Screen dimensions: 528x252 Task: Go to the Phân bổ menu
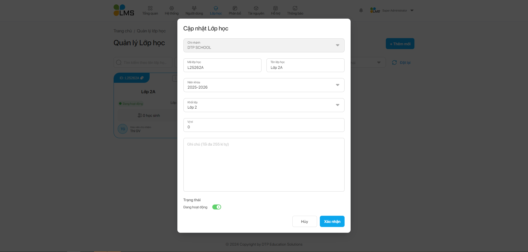(x=235, y=10)
